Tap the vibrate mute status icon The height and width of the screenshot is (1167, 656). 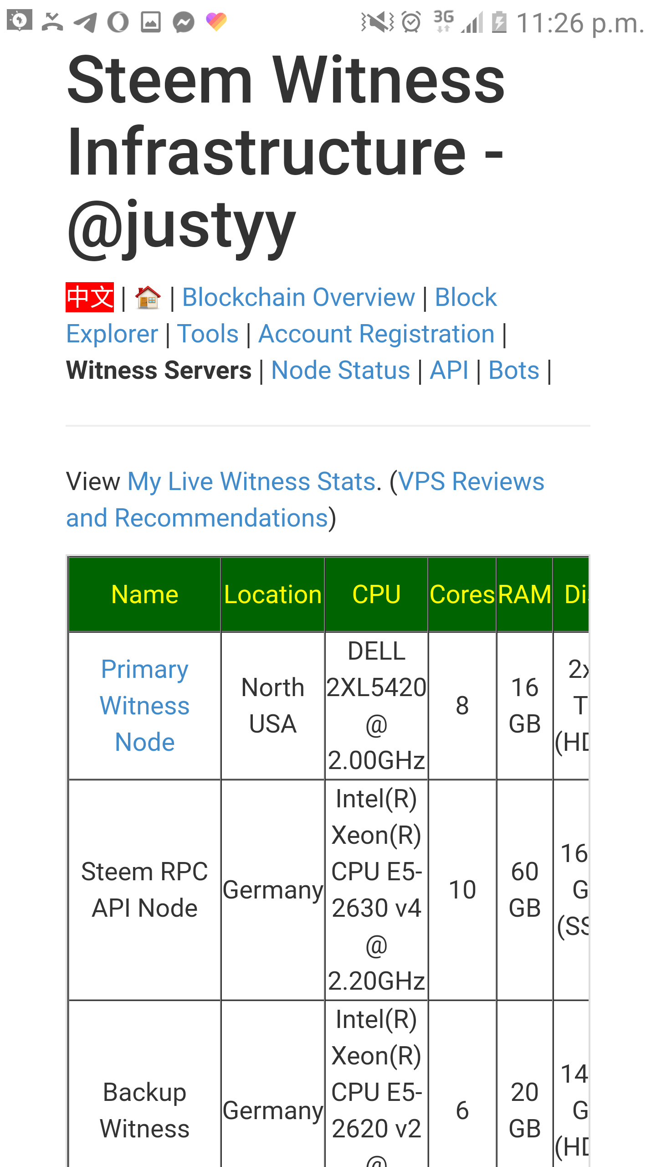tap(377, 22)
